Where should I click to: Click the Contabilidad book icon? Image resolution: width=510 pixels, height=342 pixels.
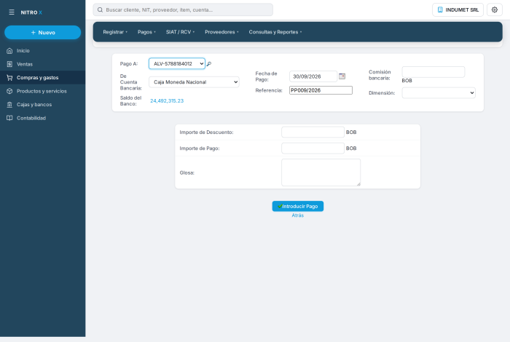(9, 118)
